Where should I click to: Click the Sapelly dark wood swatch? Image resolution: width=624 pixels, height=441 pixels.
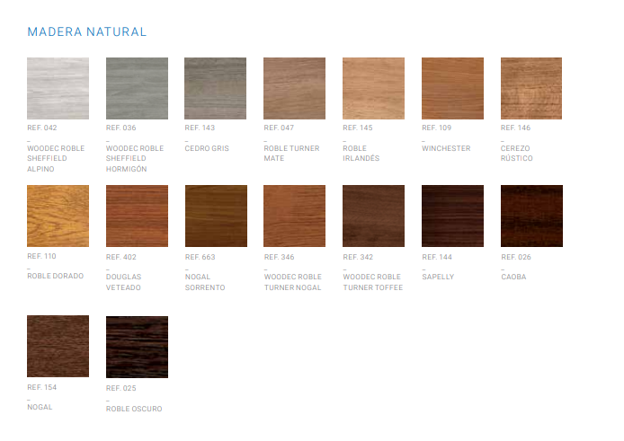[x=452, y=216]
